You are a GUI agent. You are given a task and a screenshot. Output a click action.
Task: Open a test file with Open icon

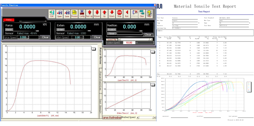[x=60, y=14]
